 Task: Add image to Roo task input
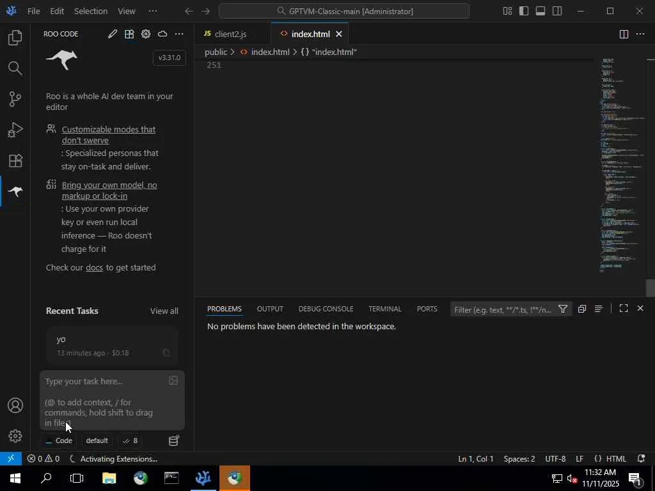coord(173,380)
